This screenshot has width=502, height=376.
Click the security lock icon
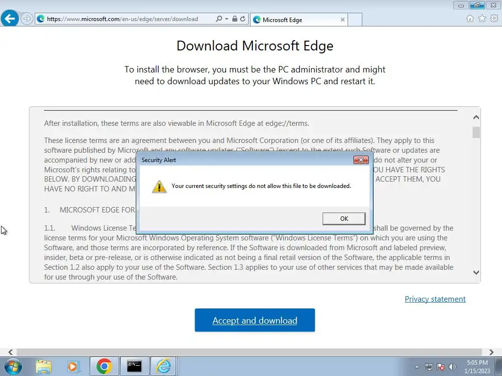[x=235, y=19]
